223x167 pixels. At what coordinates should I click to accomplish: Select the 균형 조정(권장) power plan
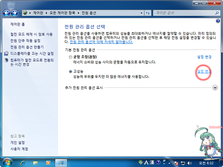[x=71, y=57]
